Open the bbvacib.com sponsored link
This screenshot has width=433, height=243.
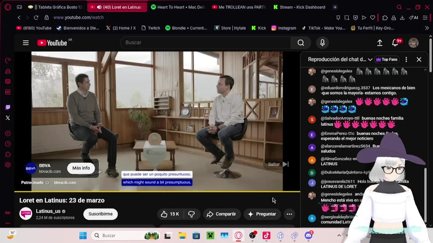(65, 183)
